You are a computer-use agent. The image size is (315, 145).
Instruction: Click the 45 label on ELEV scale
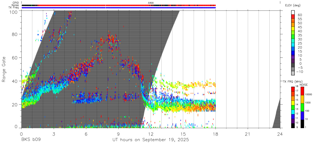pyautogui.click(x=299, y=27)
